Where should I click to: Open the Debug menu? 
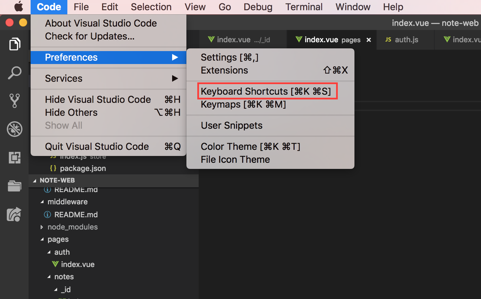point(258,7)
